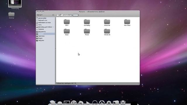Viewport: 187px width, 105px height.
Task: Launch Chrome browser from the dock
Action: click(x=74, y=103)
